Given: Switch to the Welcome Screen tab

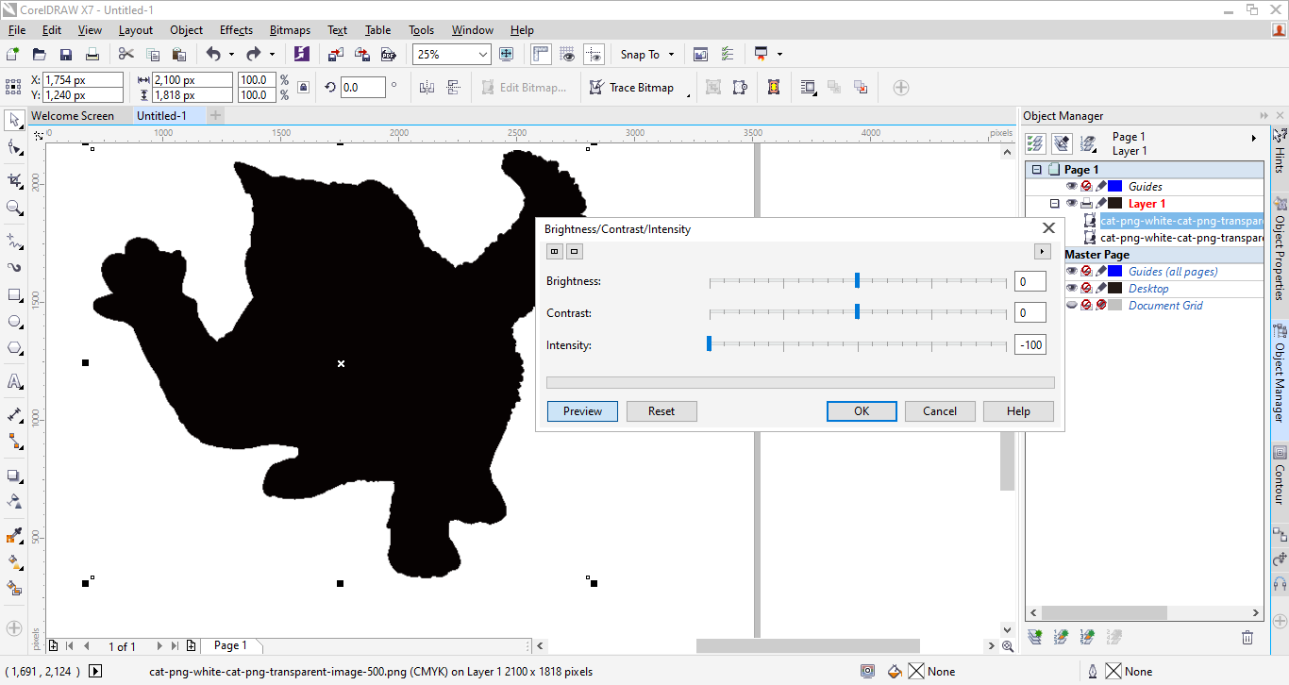Looking at the screenshot, I should [x=73, y=116].
